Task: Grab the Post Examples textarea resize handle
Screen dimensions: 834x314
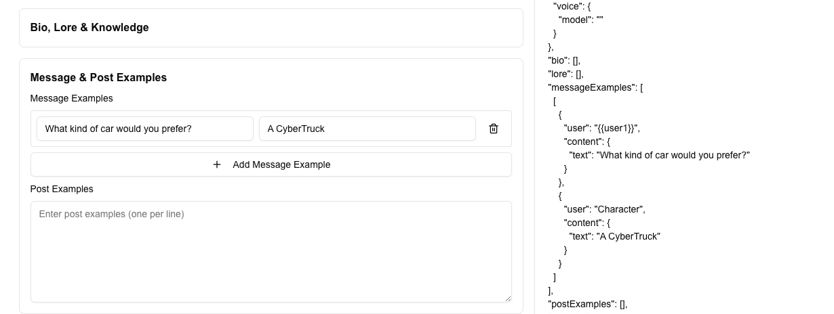Action: point(508,298)
